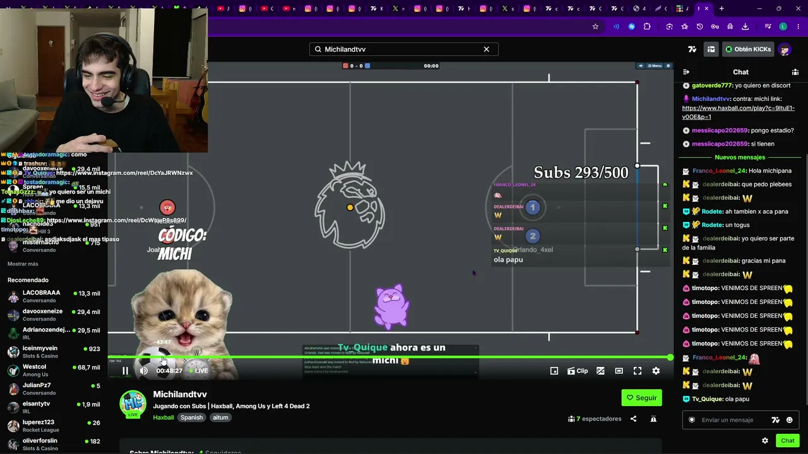Open video player settings gear

656,371
